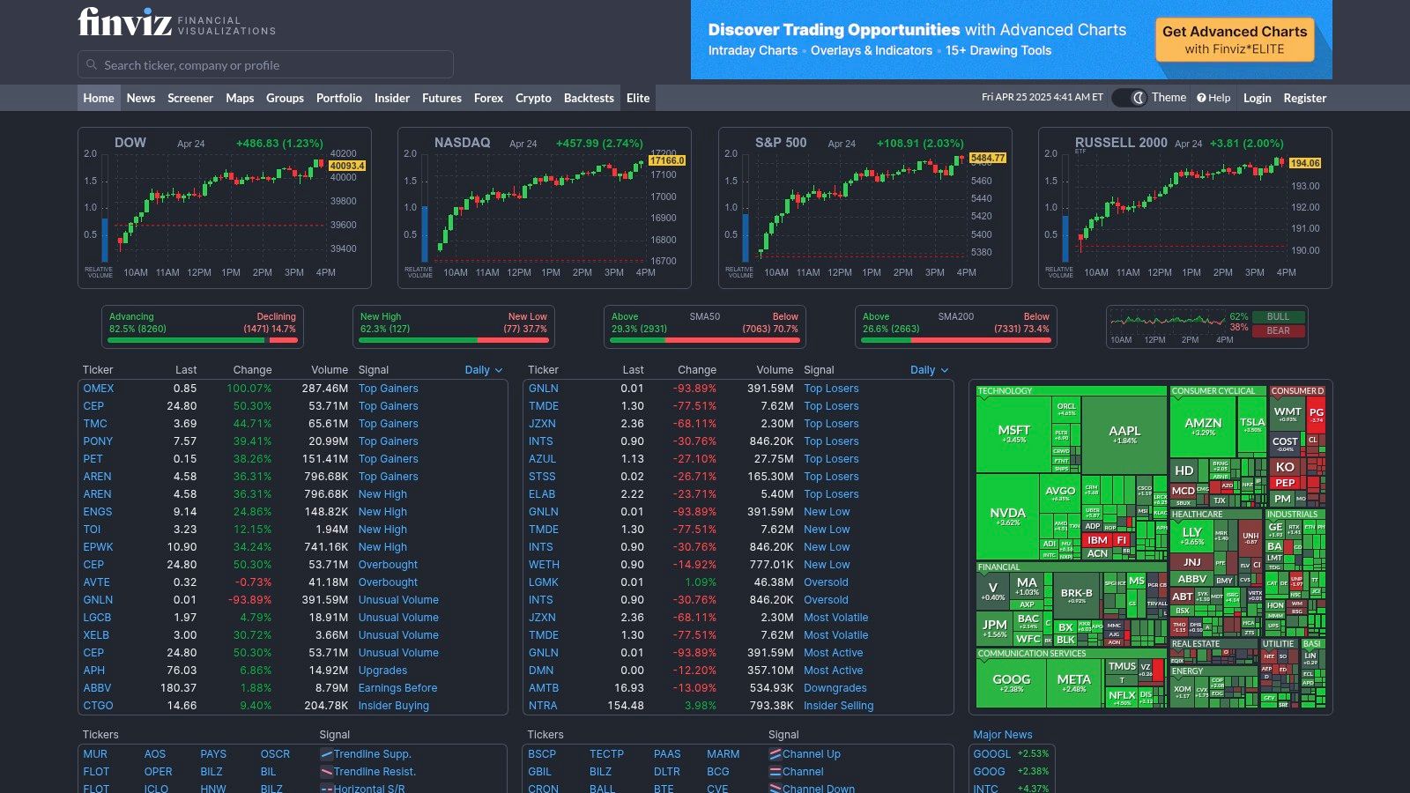Open the Screener page
1410x793 pixels.
click(x=190, y=98)
